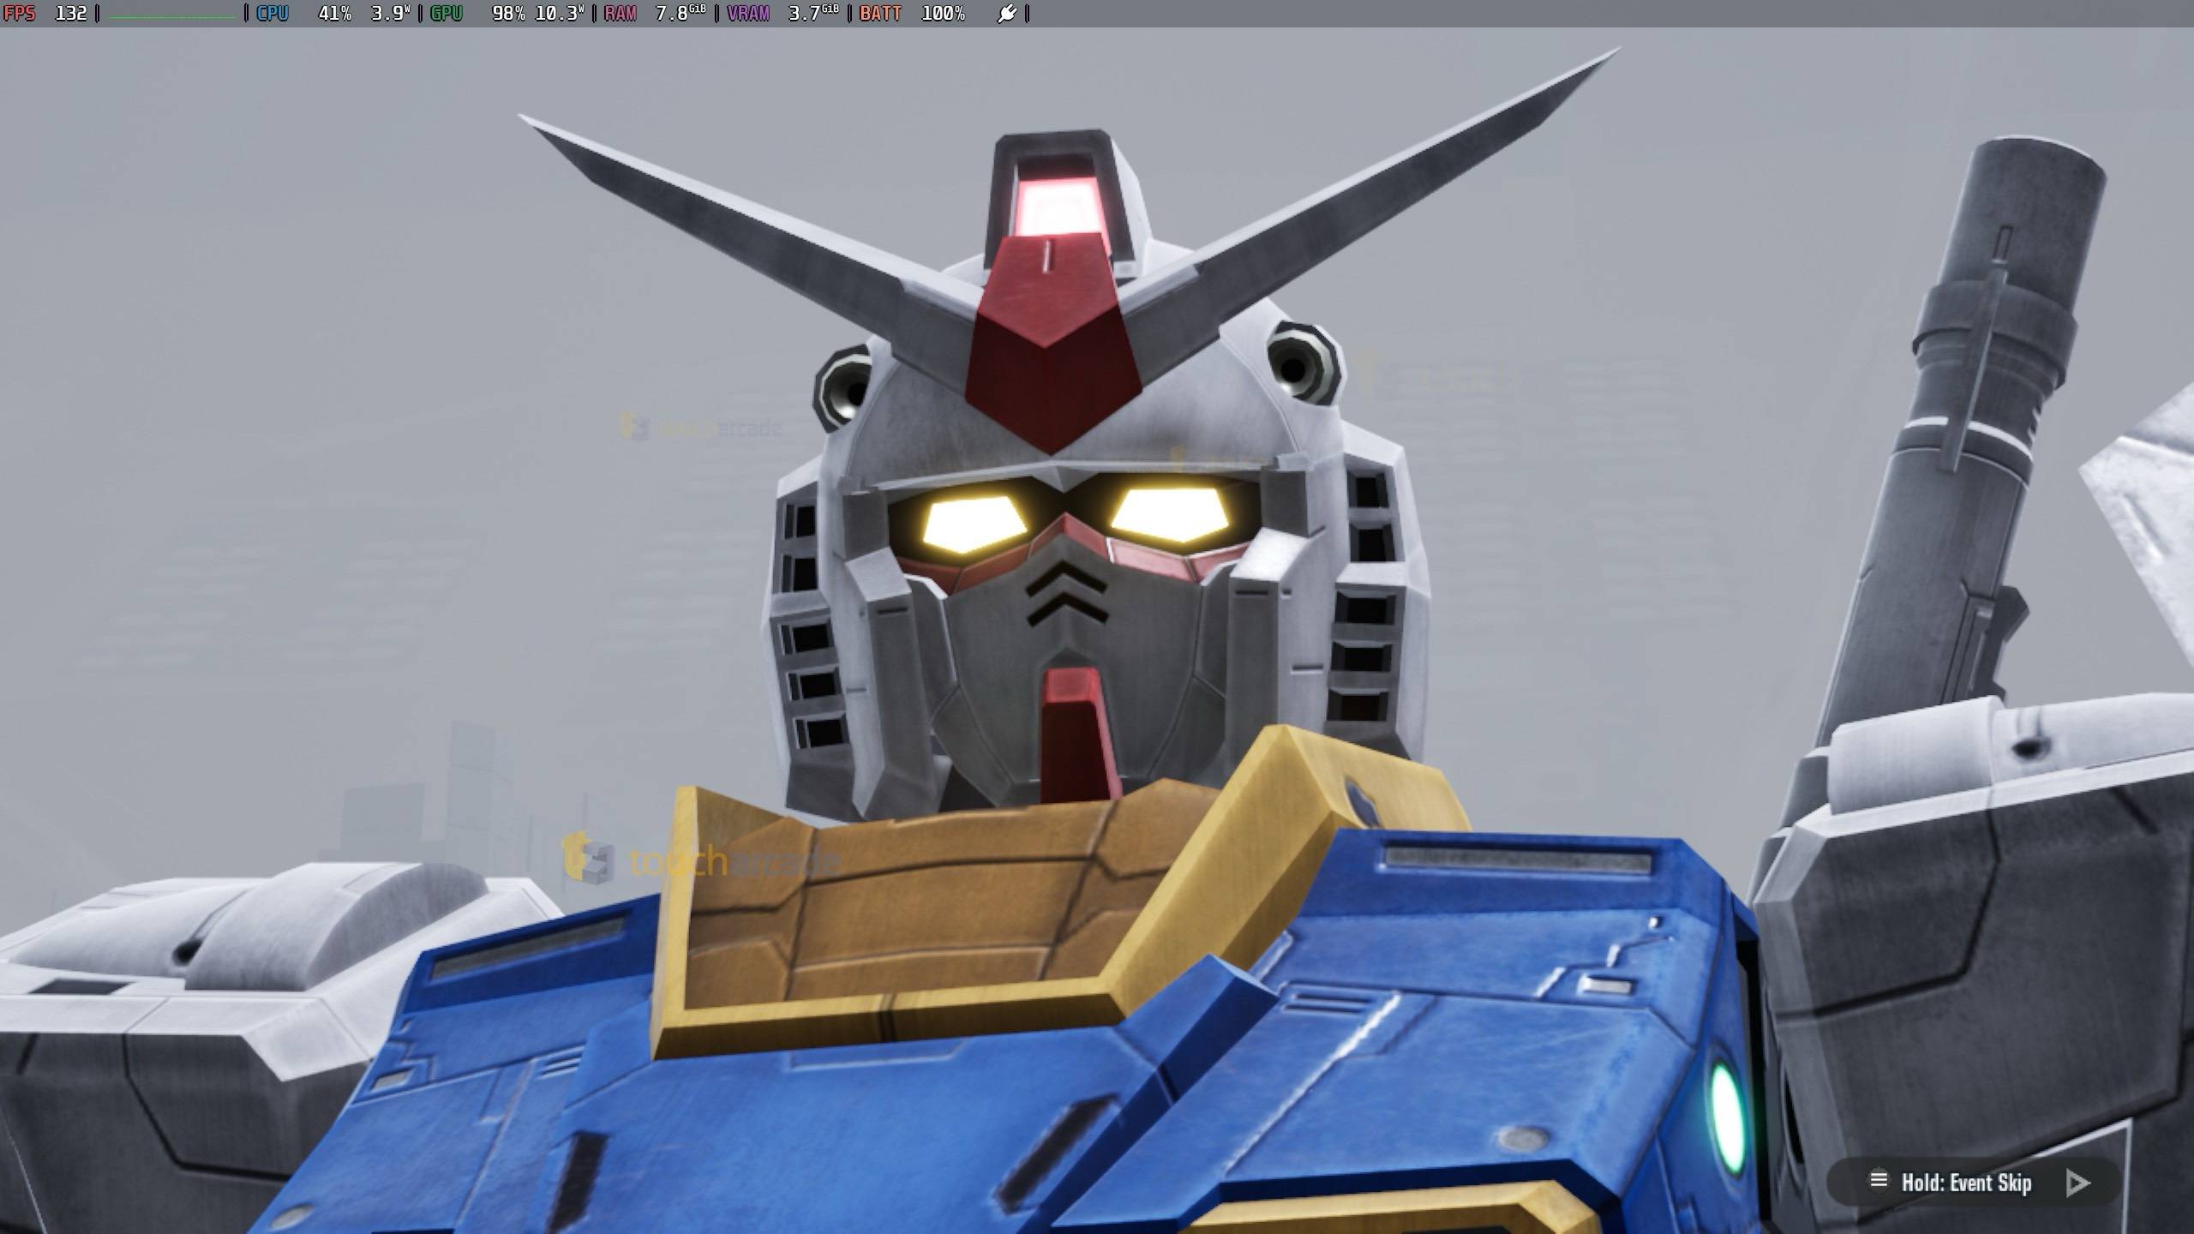Click the play arrow on the Event Skip prompt

click(x=2075, y=1183)
